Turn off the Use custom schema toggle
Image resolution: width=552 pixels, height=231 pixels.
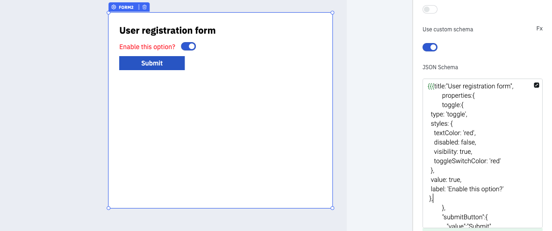(430, 47)
